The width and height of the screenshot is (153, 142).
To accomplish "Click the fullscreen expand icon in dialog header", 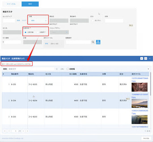I will [146, 59].
